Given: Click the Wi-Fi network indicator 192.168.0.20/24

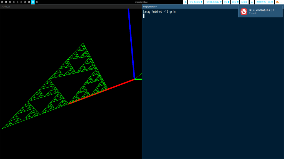Looking at the screenshot, I should coord(213,2).
